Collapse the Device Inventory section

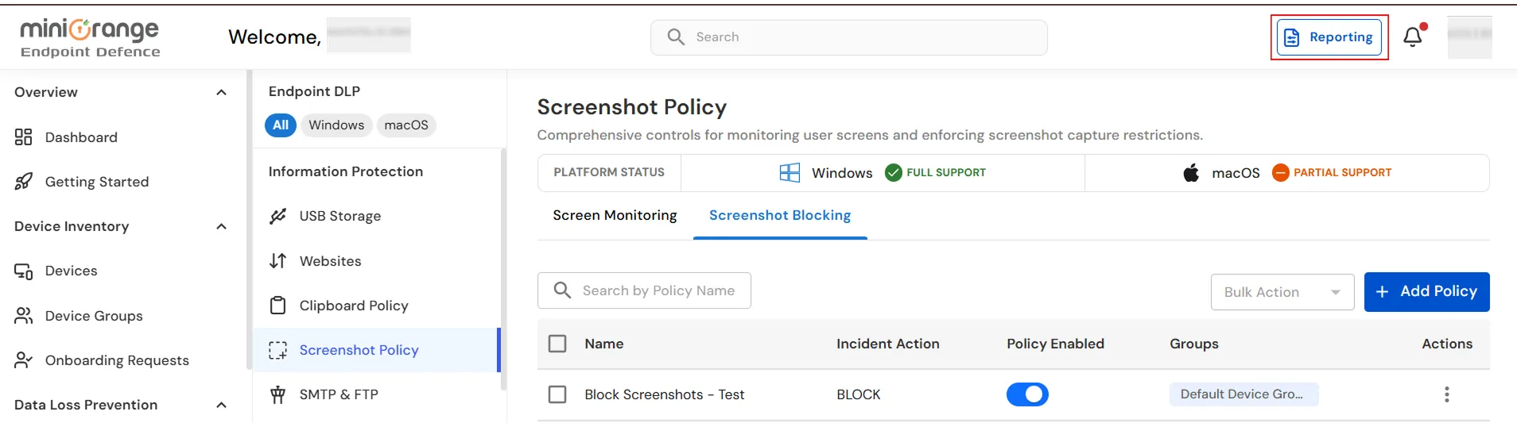point(221,226)
